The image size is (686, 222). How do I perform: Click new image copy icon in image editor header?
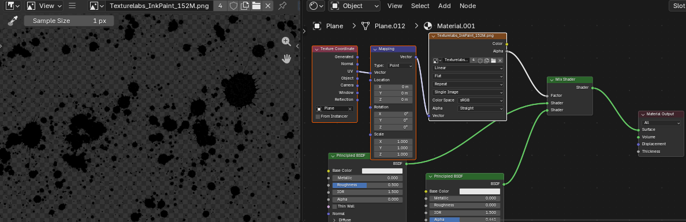click(245, 6)
